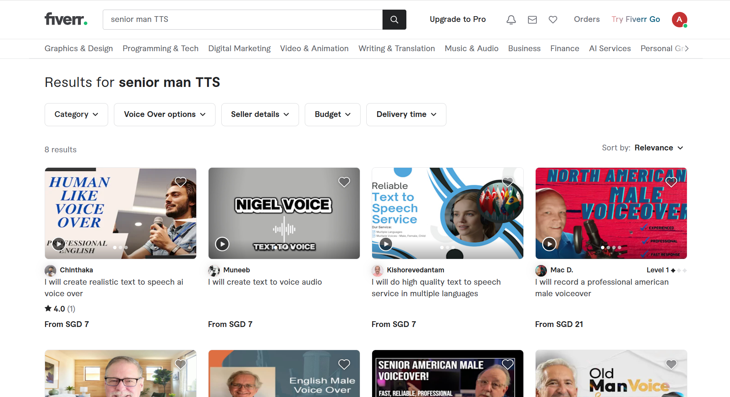
Task: Open the Old Man Voice thumbnail
Action: click(611, 374)
